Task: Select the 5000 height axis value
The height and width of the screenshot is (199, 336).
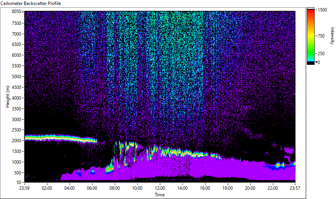Action: coord(16,77)
